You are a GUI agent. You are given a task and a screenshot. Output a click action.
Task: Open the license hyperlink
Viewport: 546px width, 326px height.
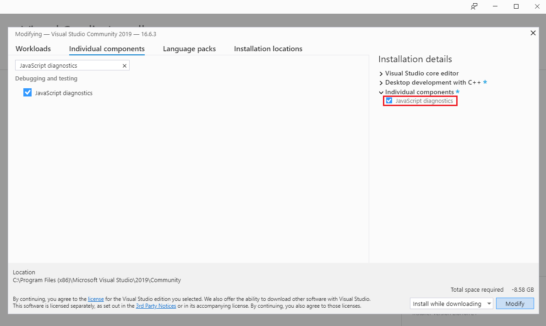[96, 299]
